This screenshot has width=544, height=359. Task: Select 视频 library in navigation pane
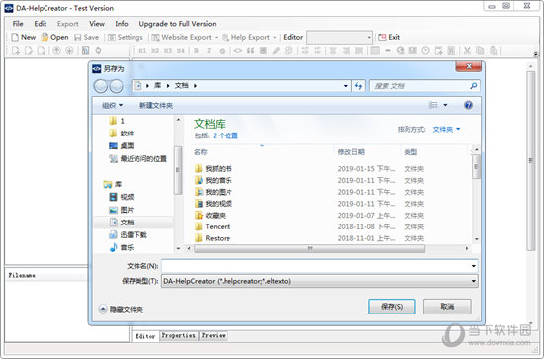[122, 197]
